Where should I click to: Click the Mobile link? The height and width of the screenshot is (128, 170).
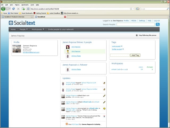tap(134, 21)
